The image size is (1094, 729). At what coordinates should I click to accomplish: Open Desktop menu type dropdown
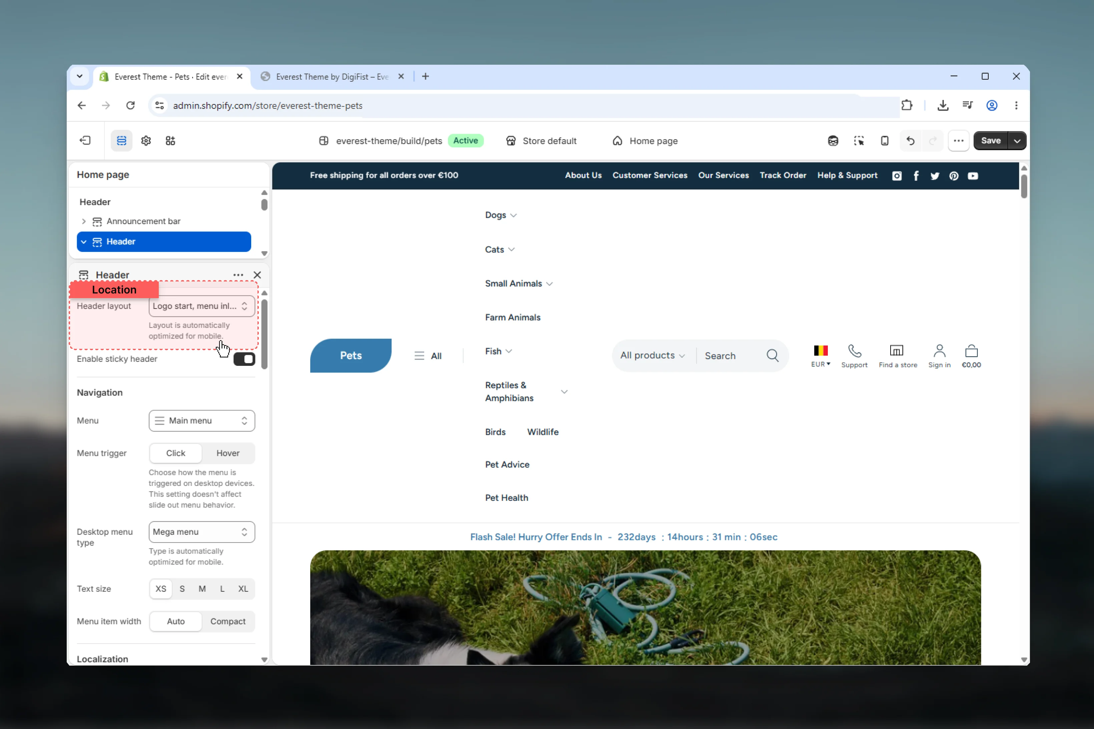click(202, 532)
